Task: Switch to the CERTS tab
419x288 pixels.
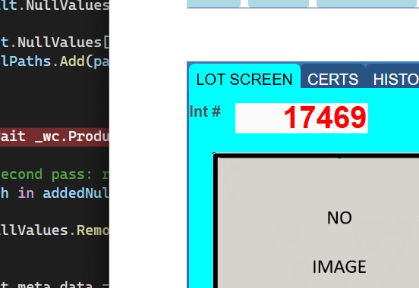Action: [332, 77]
